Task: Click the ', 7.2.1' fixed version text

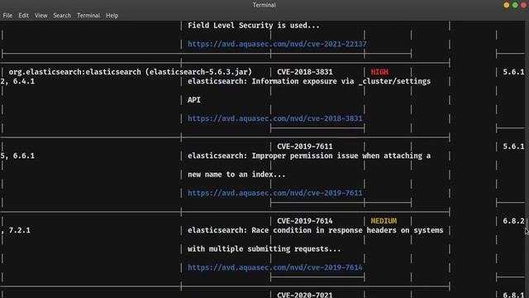Action: pos(16,230)
